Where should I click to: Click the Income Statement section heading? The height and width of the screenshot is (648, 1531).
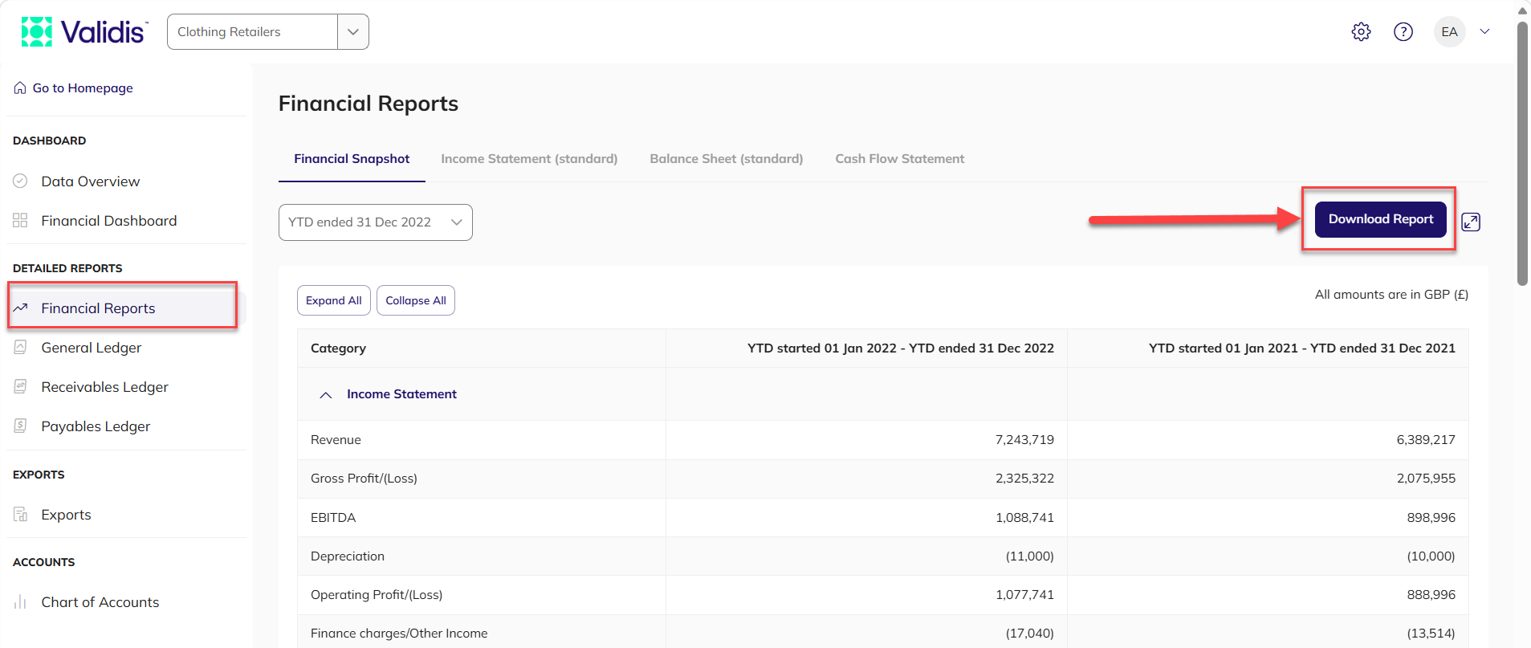[401, 394]
